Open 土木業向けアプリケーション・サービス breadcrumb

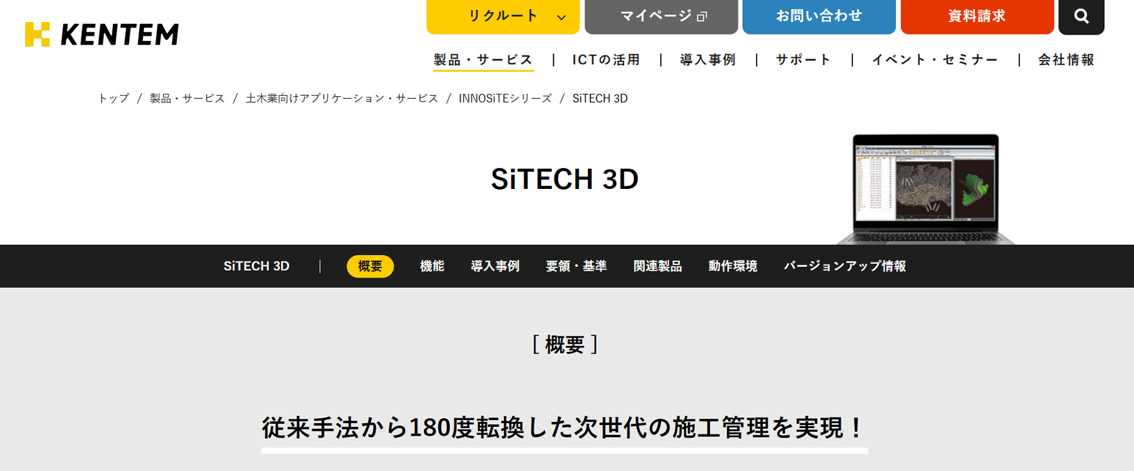click(341, 98)
